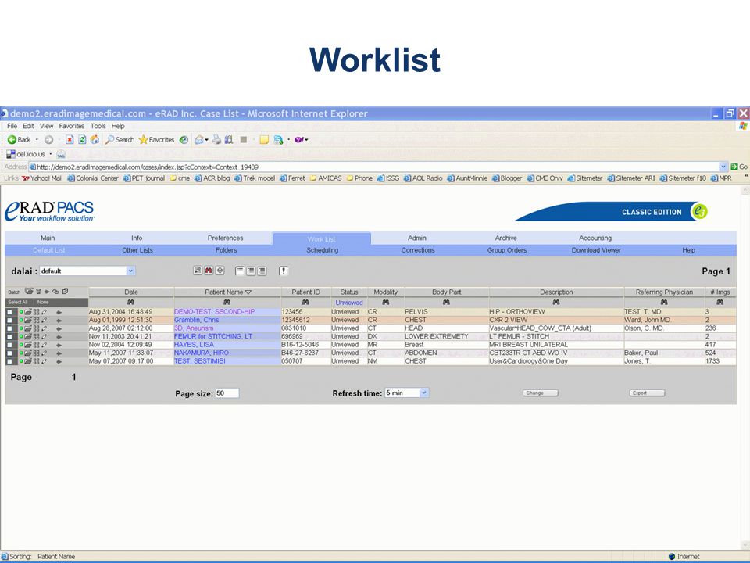750x563 pixels.
Task: Click the browser Print icon
Action: point(216,139)
